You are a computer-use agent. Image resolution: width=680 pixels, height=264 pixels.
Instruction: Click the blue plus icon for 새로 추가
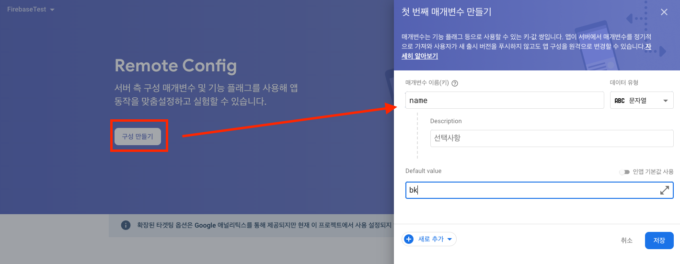(x=409, y=239)
